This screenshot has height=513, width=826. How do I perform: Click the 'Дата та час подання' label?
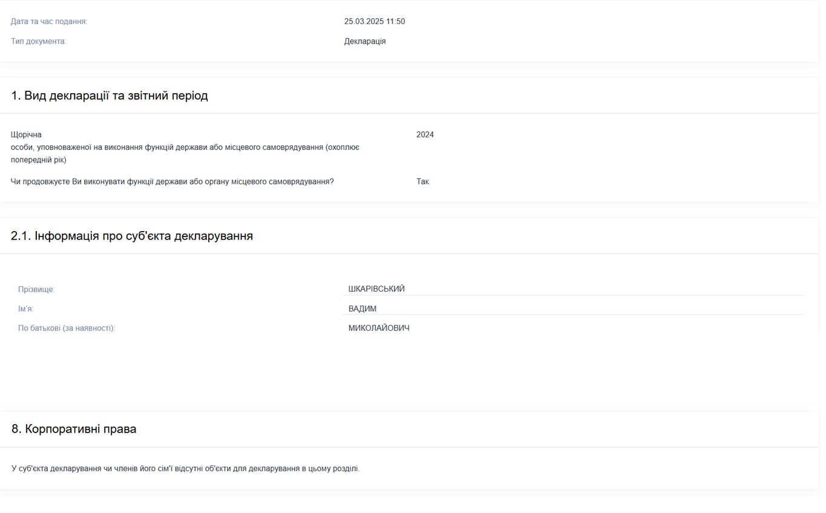tap(49, 22)
